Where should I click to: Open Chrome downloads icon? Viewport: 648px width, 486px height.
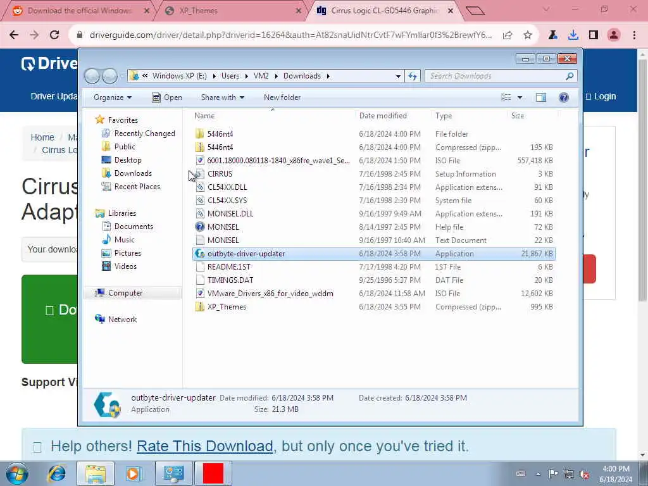(573, 35)
